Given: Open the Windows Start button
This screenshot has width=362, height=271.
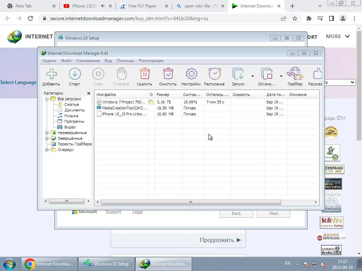Looking at the screenshot, I should (10, 264).
